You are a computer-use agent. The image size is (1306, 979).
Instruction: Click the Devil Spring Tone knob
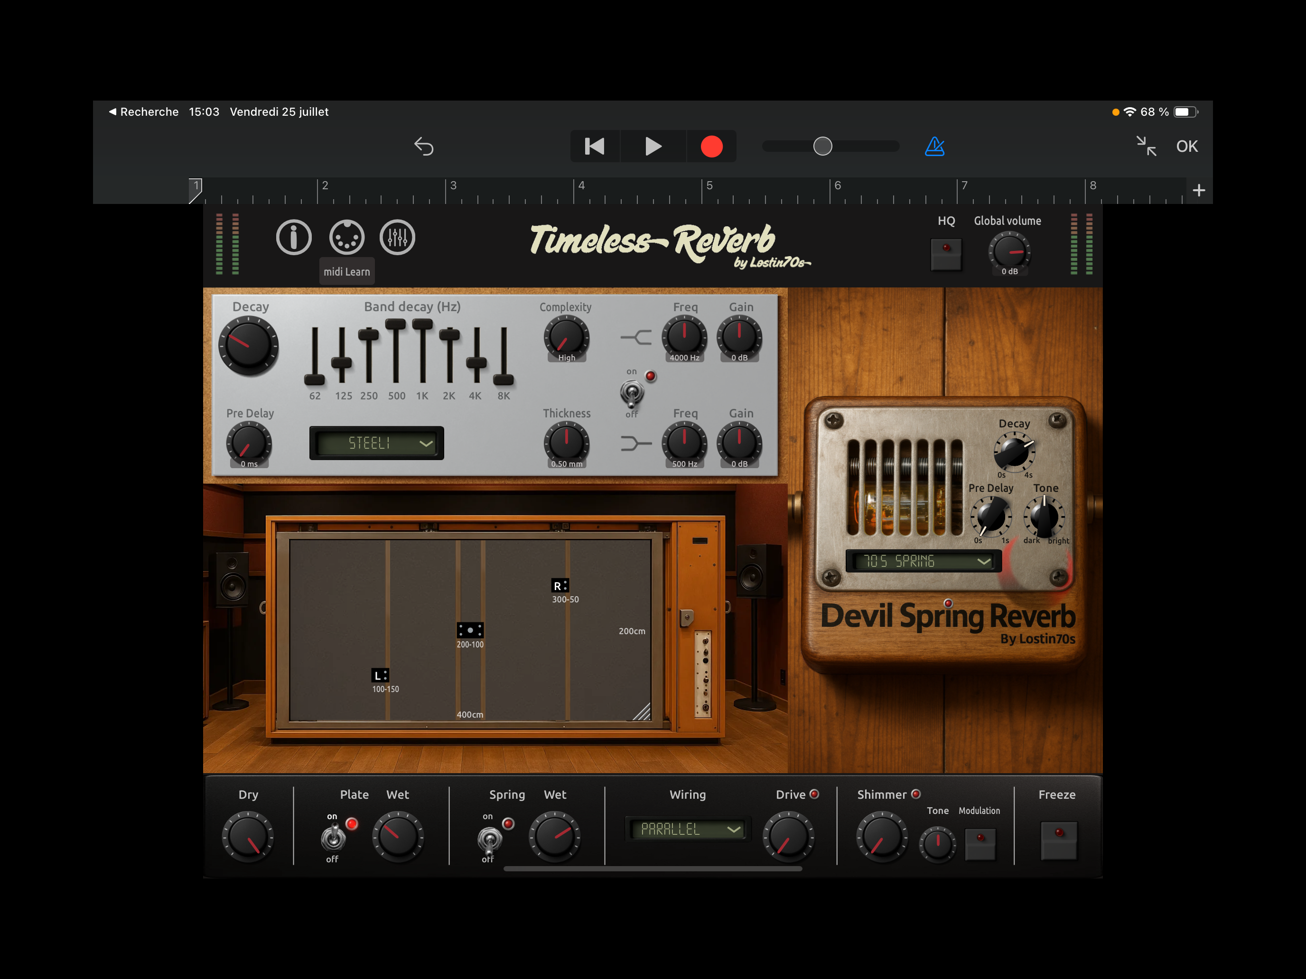click(1044, 517)
